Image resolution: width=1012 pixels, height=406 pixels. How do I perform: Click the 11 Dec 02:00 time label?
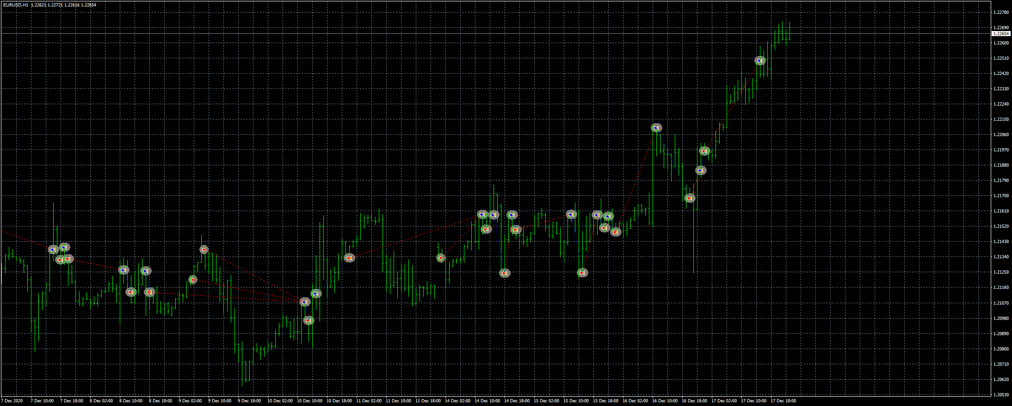click(x=369, y=401)
